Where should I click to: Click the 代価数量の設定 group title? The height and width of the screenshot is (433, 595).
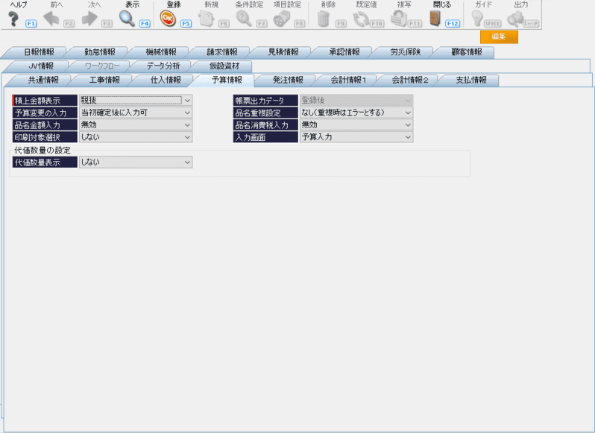(42, 150)
